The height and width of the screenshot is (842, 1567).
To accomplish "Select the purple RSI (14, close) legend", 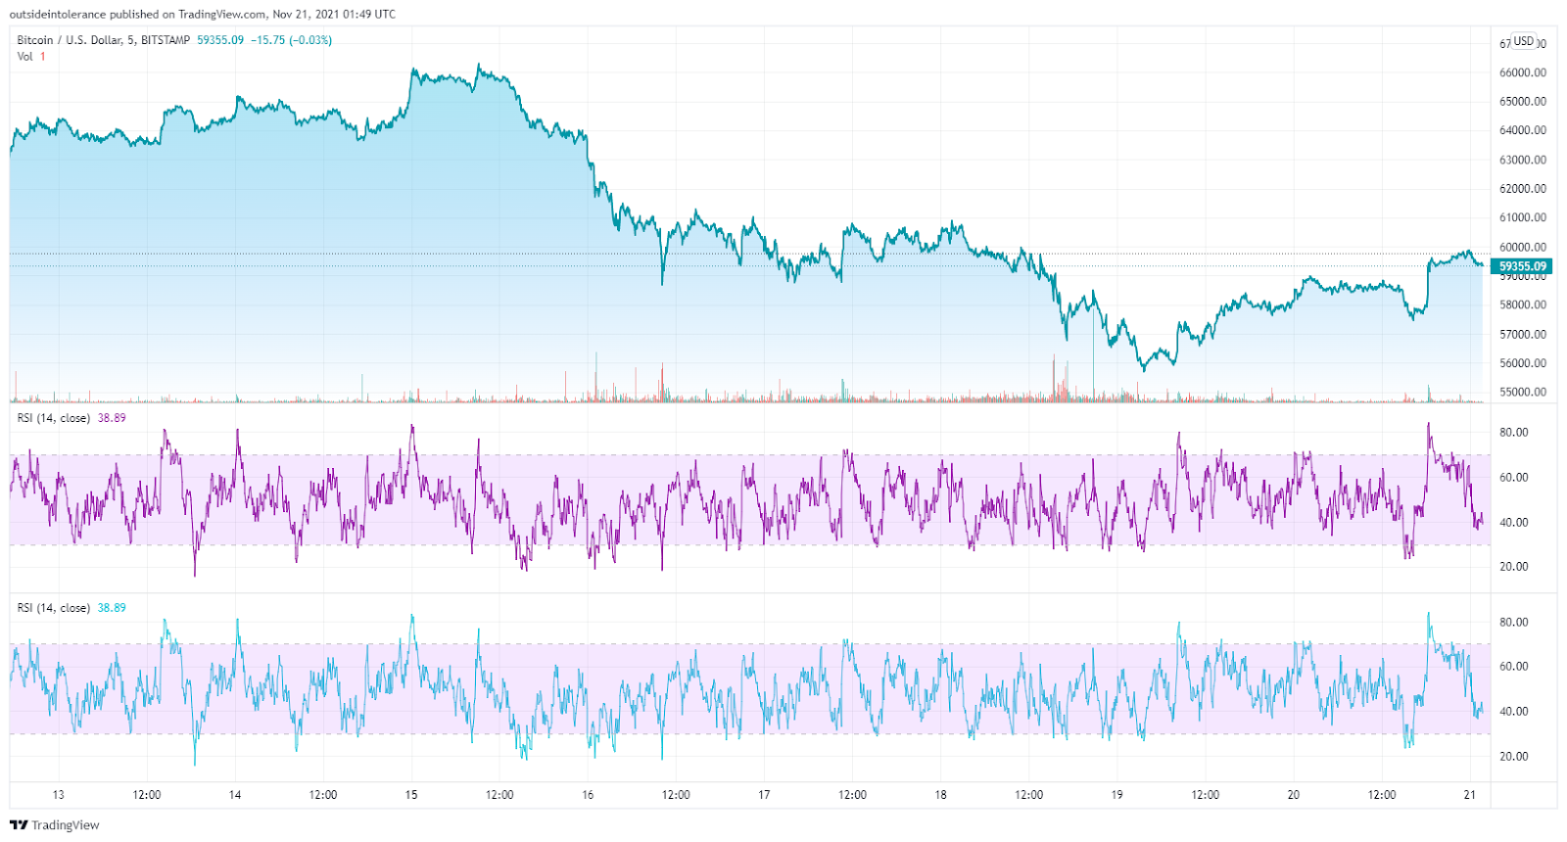I will pyautogui.click(x=54, y=418).
